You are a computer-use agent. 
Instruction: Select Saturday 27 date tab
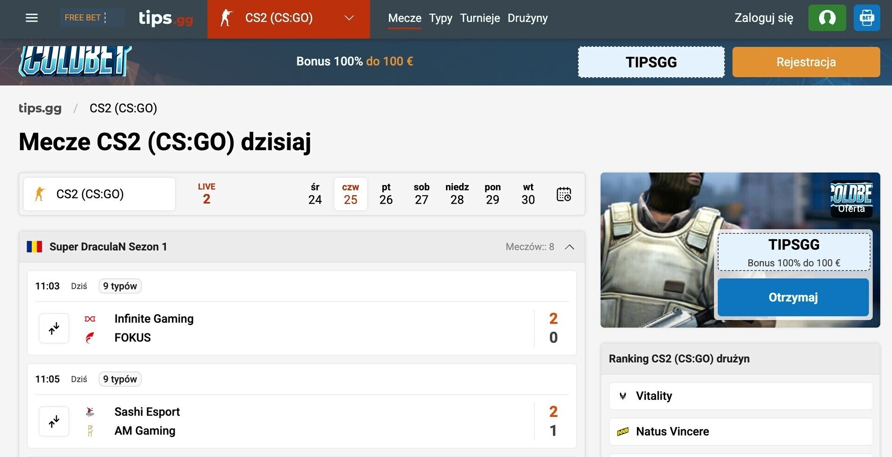421,194
